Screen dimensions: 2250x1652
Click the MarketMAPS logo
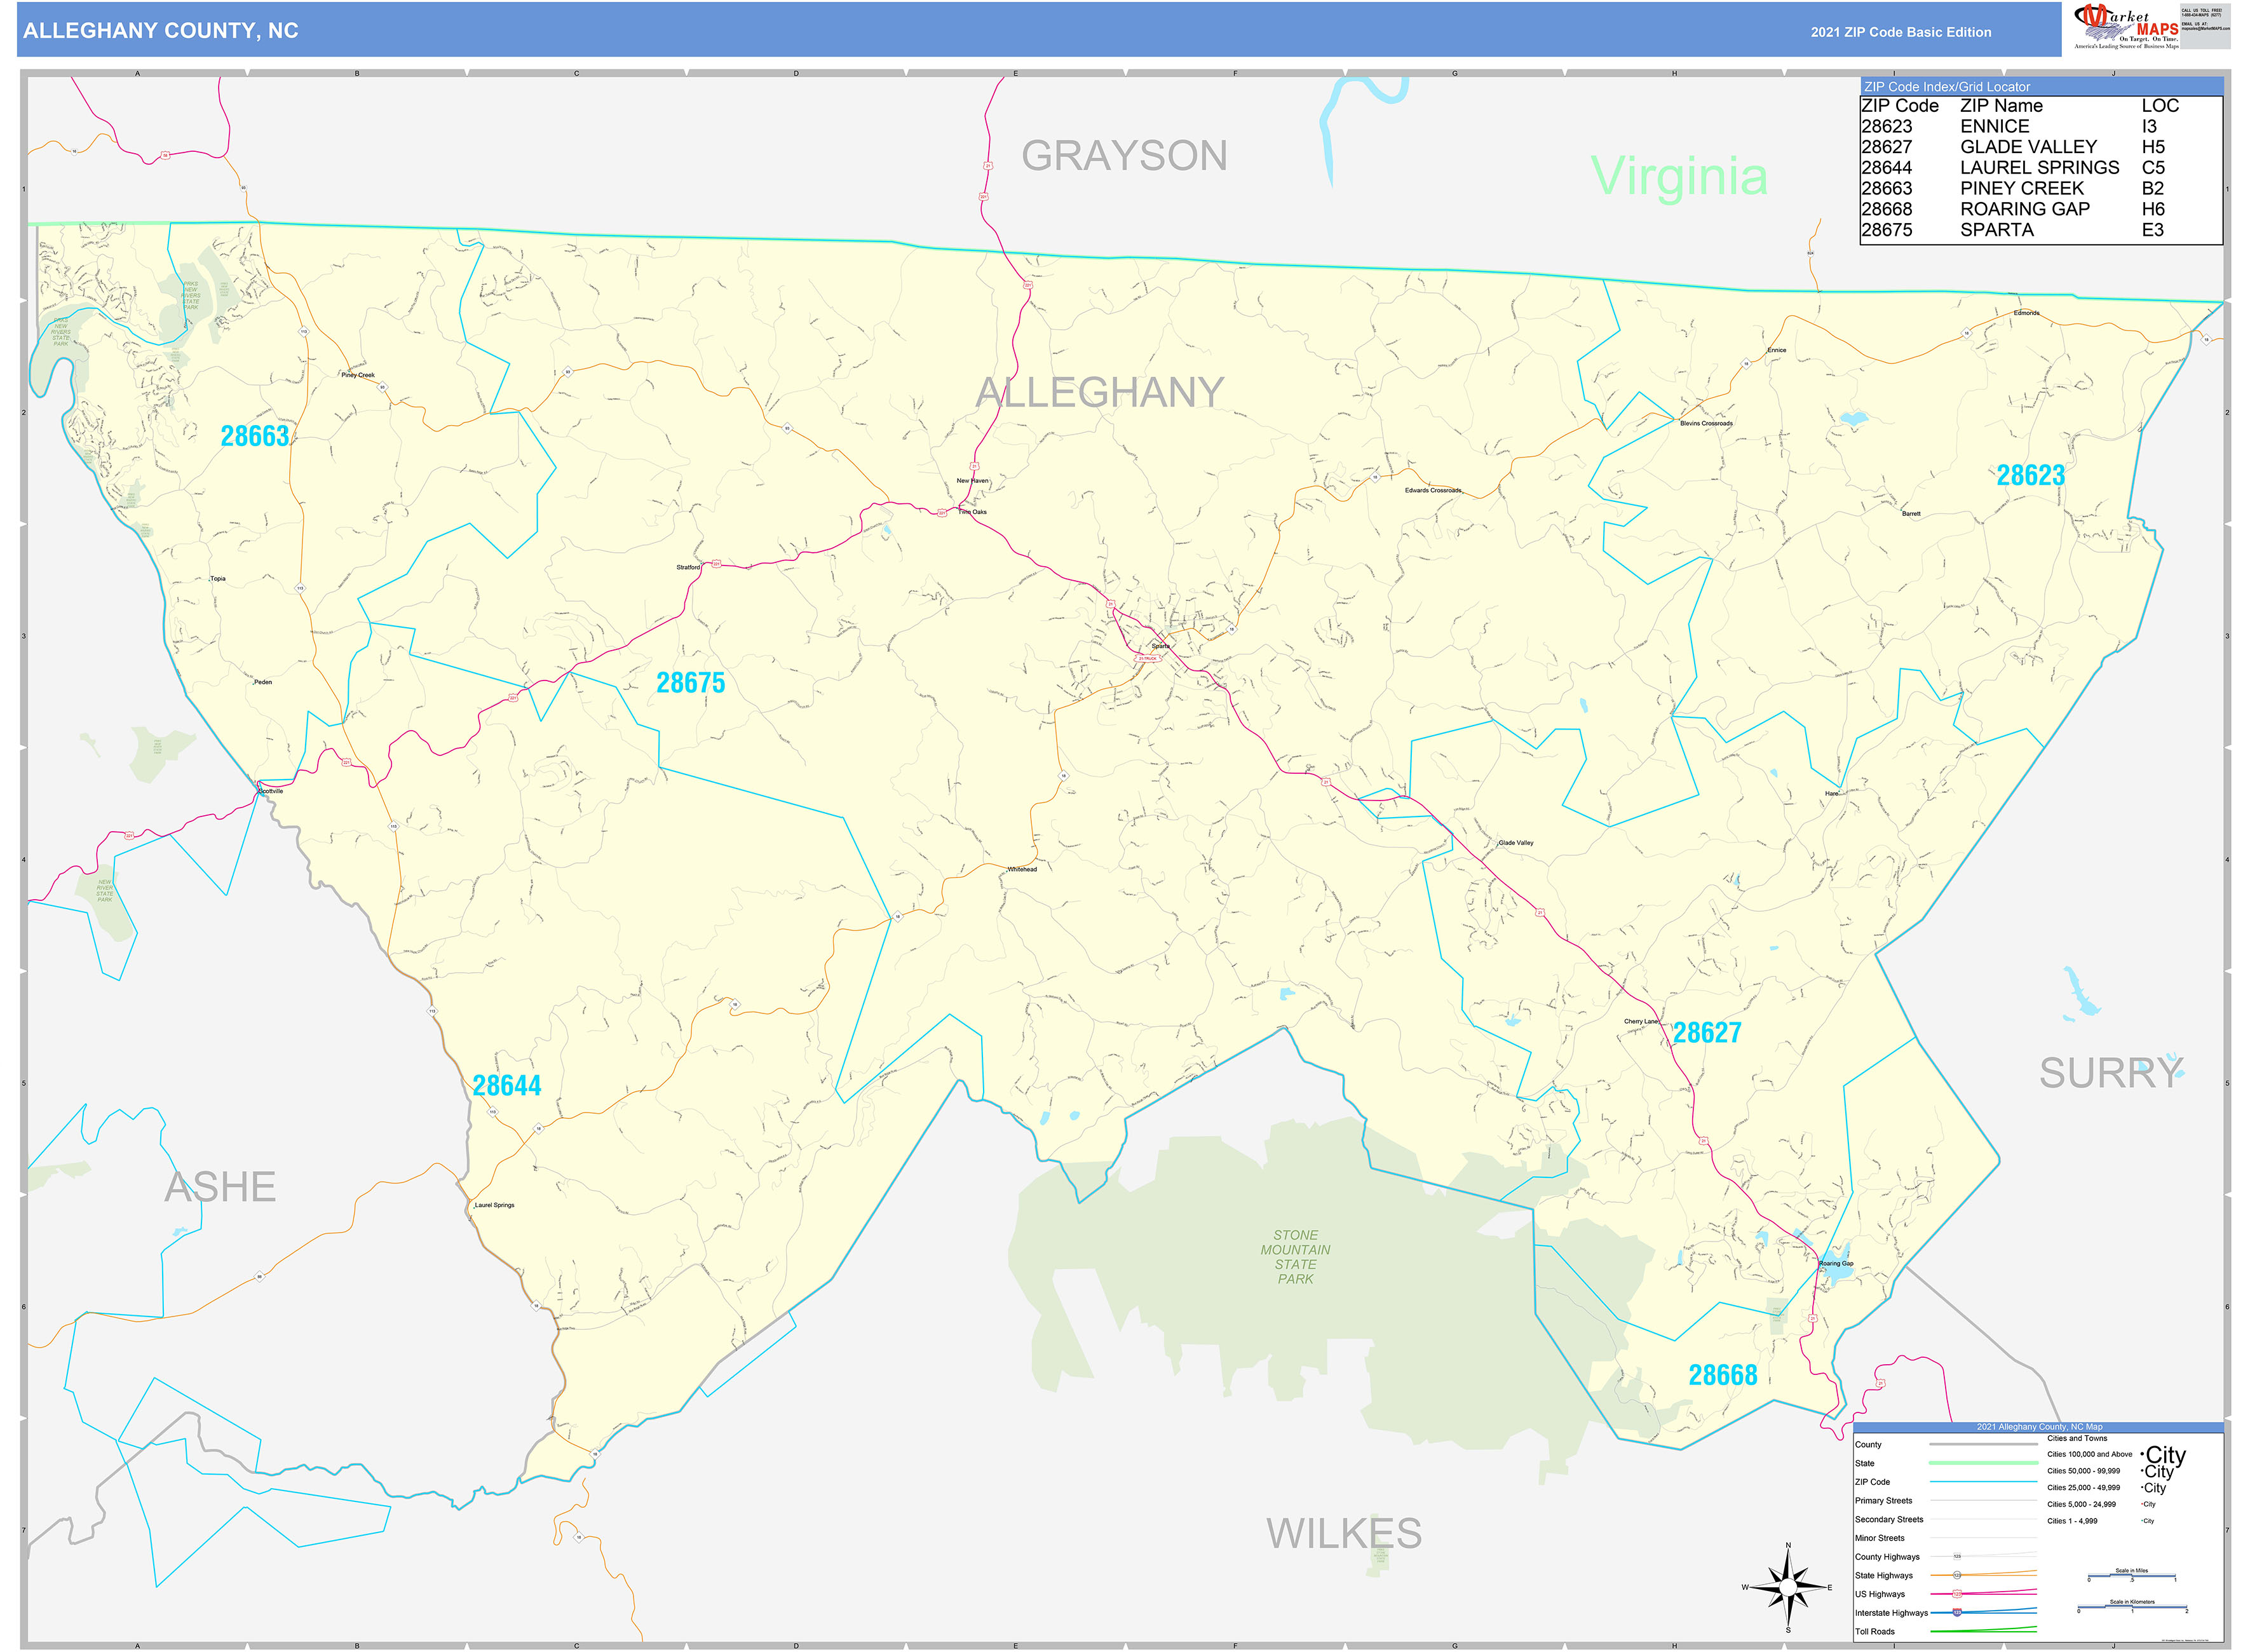click(2126, 25)
